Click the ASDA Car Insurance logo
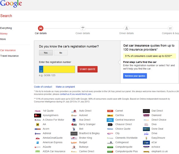The height and width of the screenshot is (154, 179). 37,151
